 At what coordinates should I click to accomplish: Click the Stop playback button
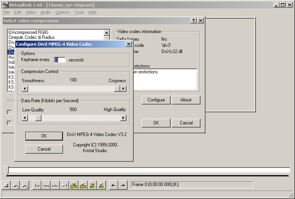tap(6, 185)
